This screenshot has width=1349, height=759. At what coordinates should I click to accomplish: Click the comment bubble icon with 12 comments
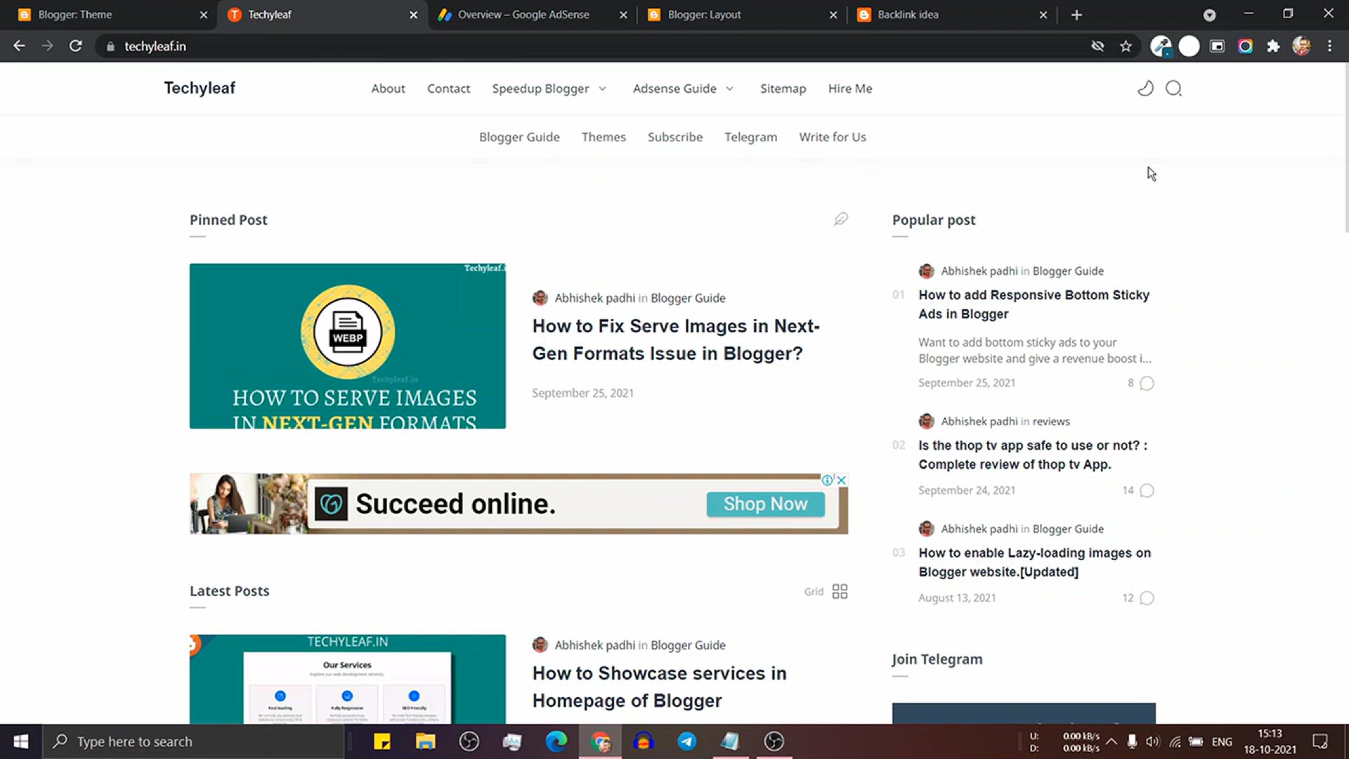pyautogui.click(x=1147, y=598)
